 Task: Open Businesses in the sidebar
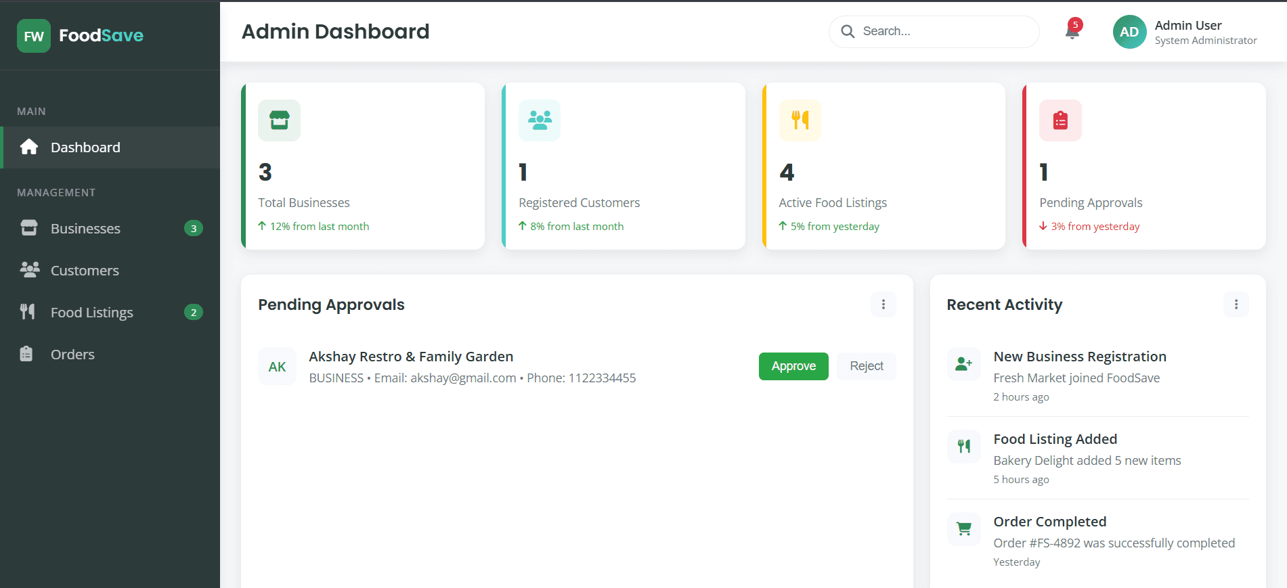110,229
